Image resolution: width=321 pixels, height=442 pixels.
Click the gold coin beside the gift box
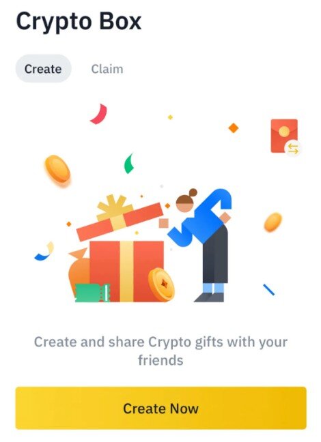pos(161,284)
